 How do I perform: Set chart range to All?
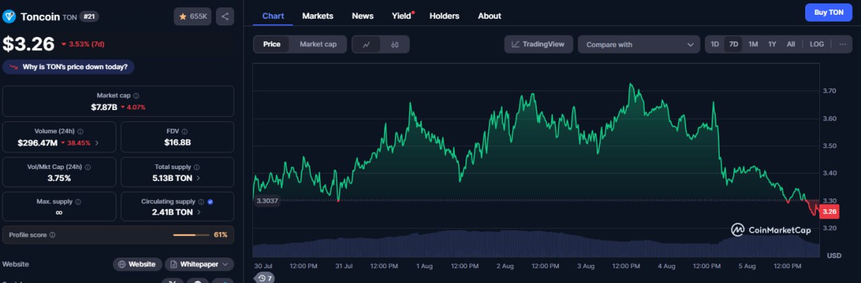tap(791, 44)
